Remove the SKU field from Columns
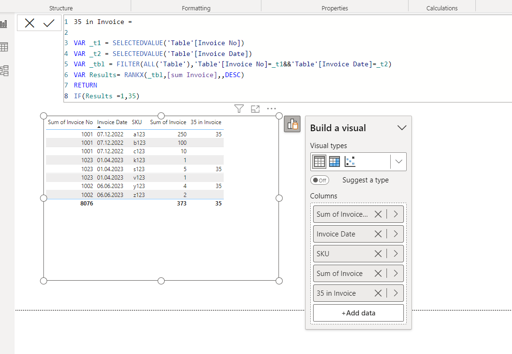The width and height of the screenshot is (512, 354). click(378, 254)
